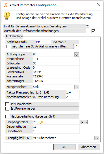Focus the Faktor Preiszuschlag value field
This screenshot has width=104, height=154.
pos(73,92)
